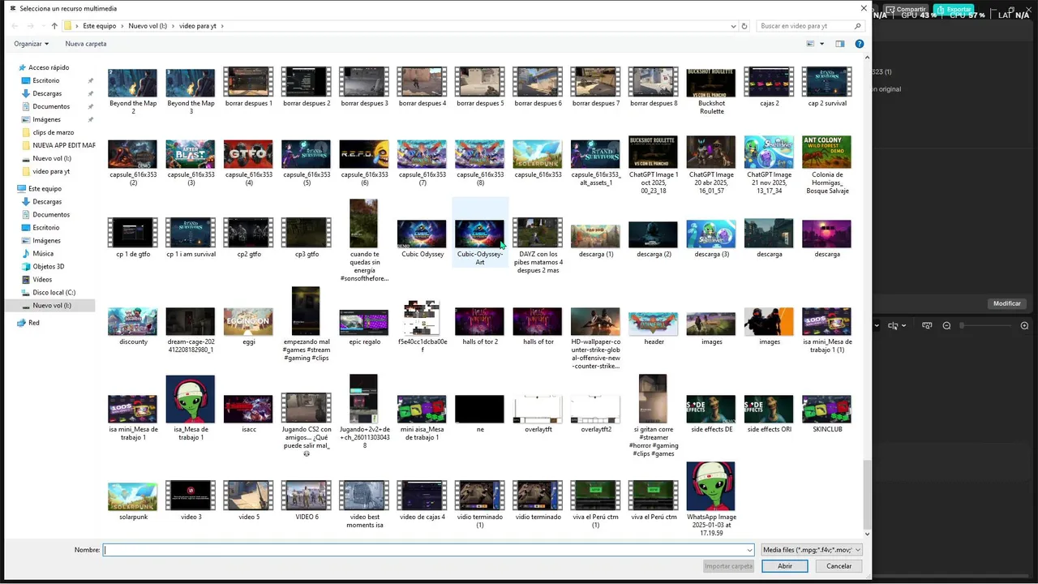Image resolution: width=1038 pixels, height=584 pixels.
Task: Expand the Nombre field history dropdown
Action: 749,550
